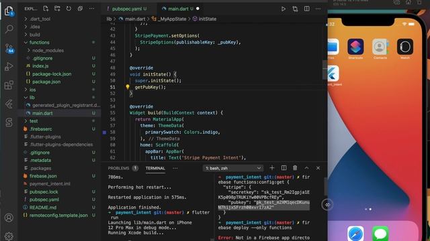
Task: Select the Terminal panel tab
Action: 155,168
